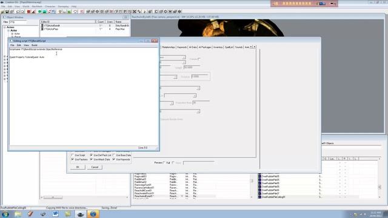Click the red square toolbar icon
The image size is (388, 218).
pos(28,12)
